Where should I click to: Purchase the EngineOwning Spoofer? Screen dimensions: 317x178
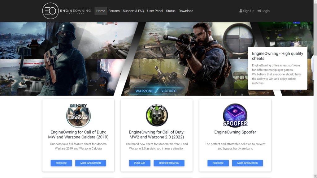(x=218, y=163)
